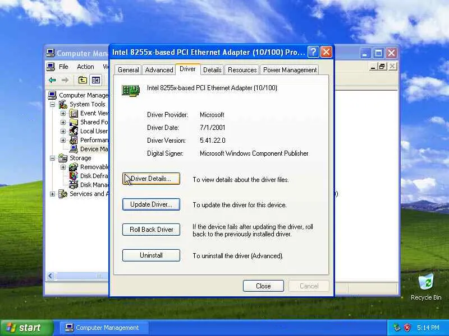
Task: Click the question mark Help button in dialog
Action: click(x=313, y=52)
